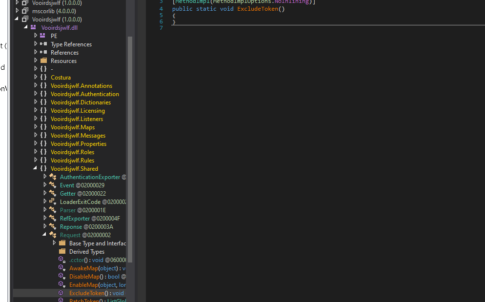This screenshot has width=485, height=302.
Task: Click line number 7 in code gutter
Action: click(x=161, y=28)
